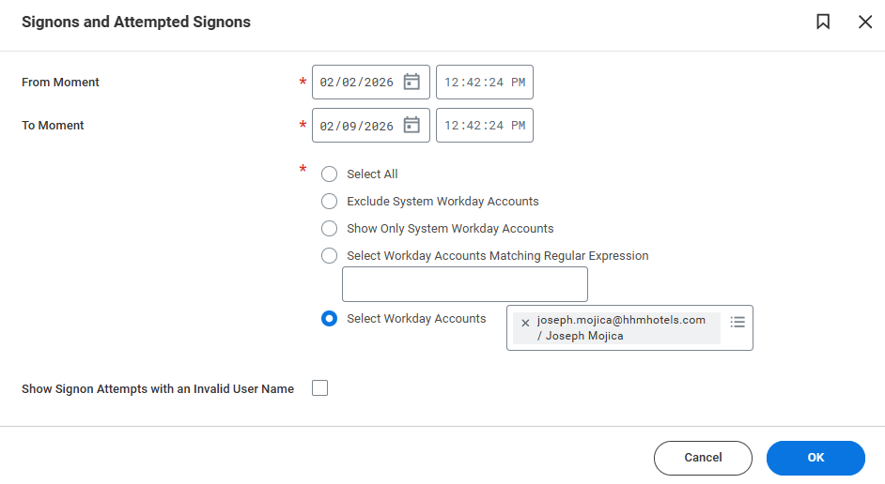
Task: Open the From Moment calendar picker
Action: click(411, 82)
